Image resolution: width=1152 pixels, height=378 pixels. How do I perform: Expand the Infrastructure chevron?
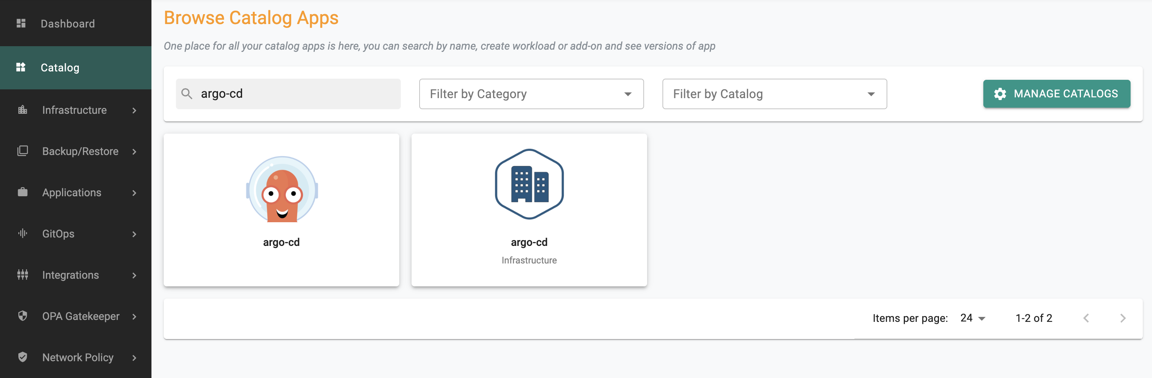pos(134,110)
